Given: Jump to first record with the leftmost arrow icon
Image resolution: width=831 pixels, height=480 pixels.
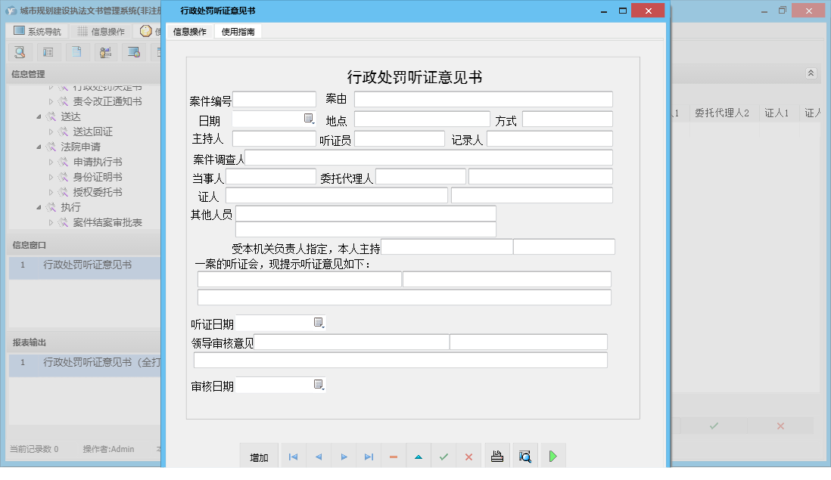Looking at the screenshot, I should [293, 455].
